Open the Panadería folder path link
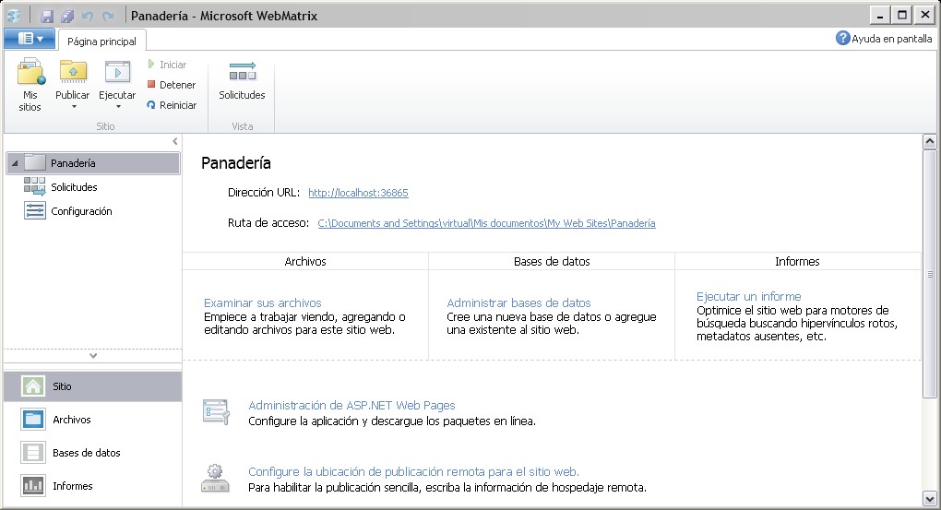Image resolution: width=941 pixels, height=510 pixels. coord(487,223)
